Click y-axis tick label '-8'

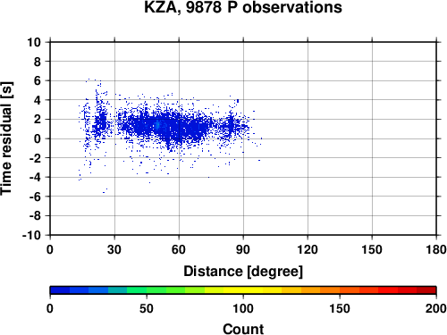35,216
